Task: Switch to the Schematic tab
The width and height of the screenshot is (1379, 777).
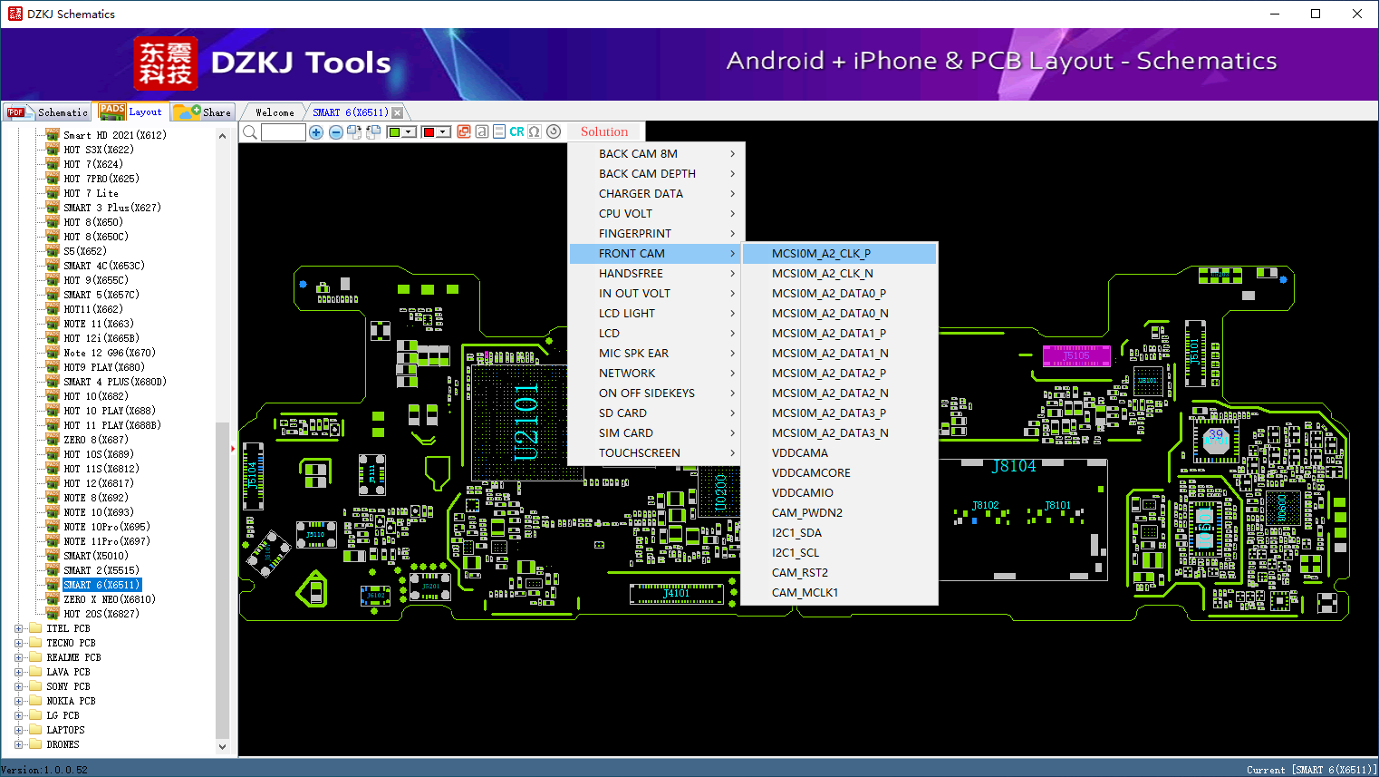Action: coord(47,112)
